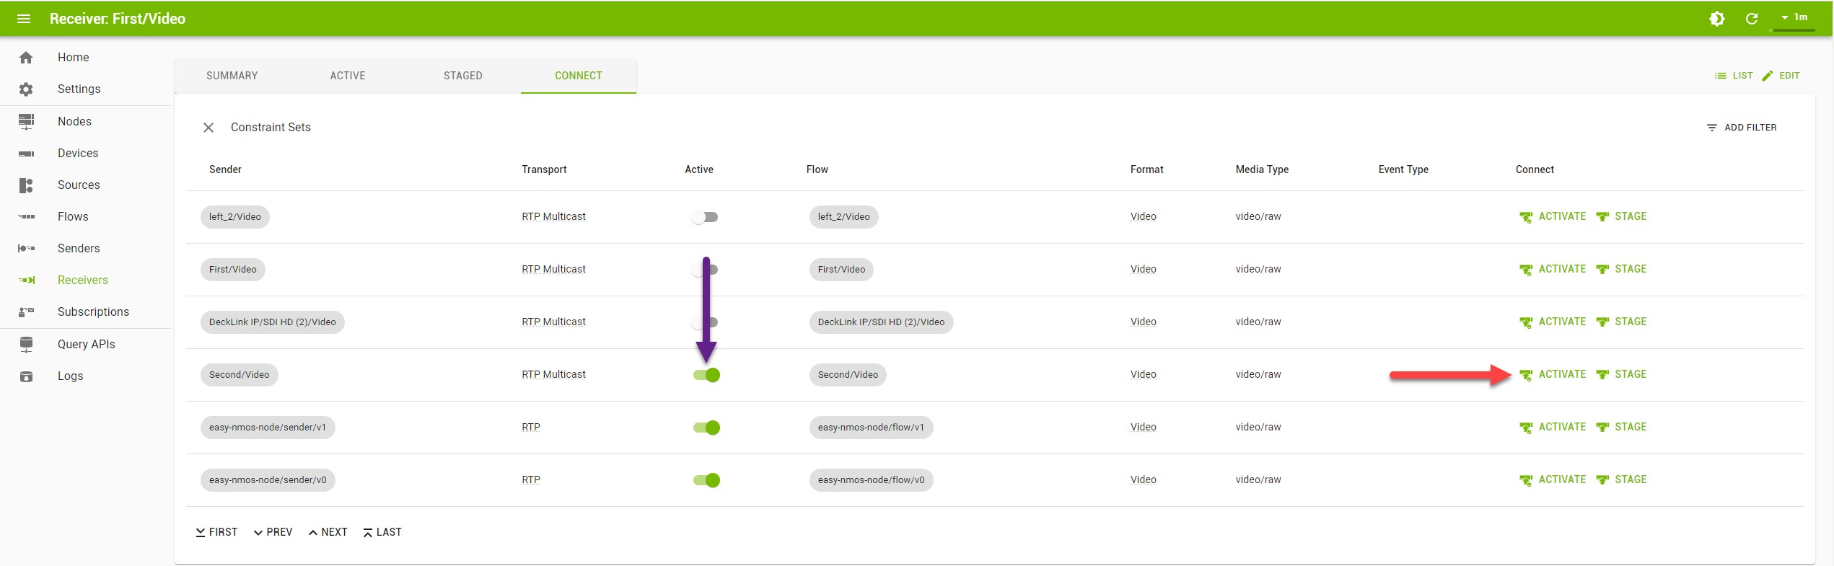Toggle Active switch for left_2/Video sender

pyautogui.click(x=704, y=217)
